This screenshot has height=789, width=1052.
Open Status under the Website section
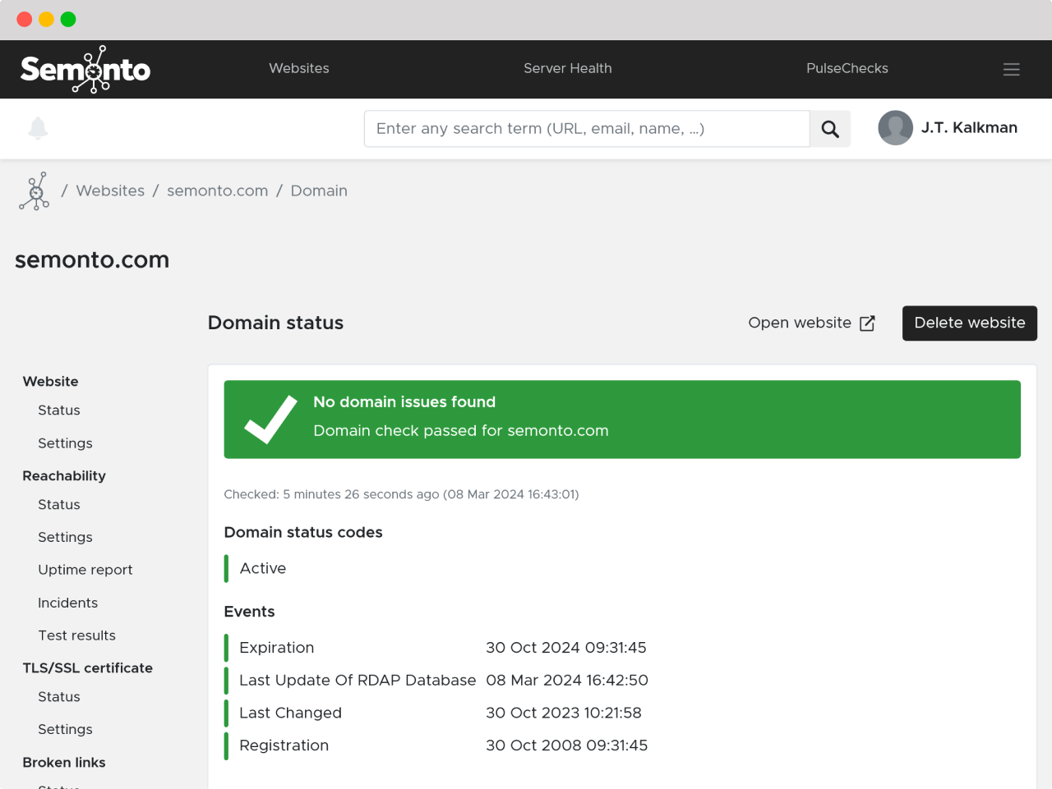pyautogui.click(x=59, y=411)
